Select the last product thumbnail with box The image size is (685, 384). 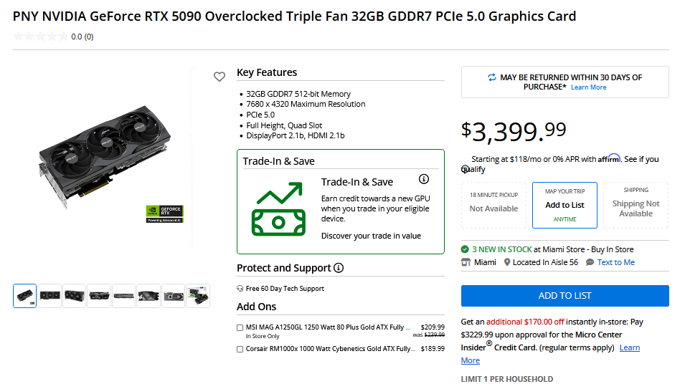pyautogui.click(x=198, y=296)
